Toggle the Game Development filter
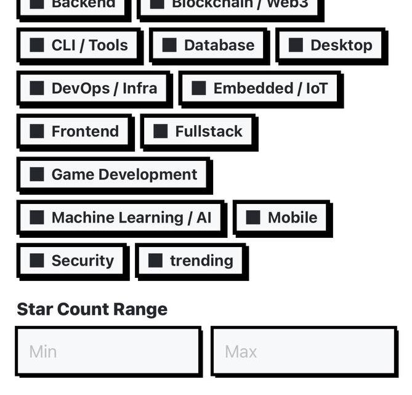 [37, 174]
